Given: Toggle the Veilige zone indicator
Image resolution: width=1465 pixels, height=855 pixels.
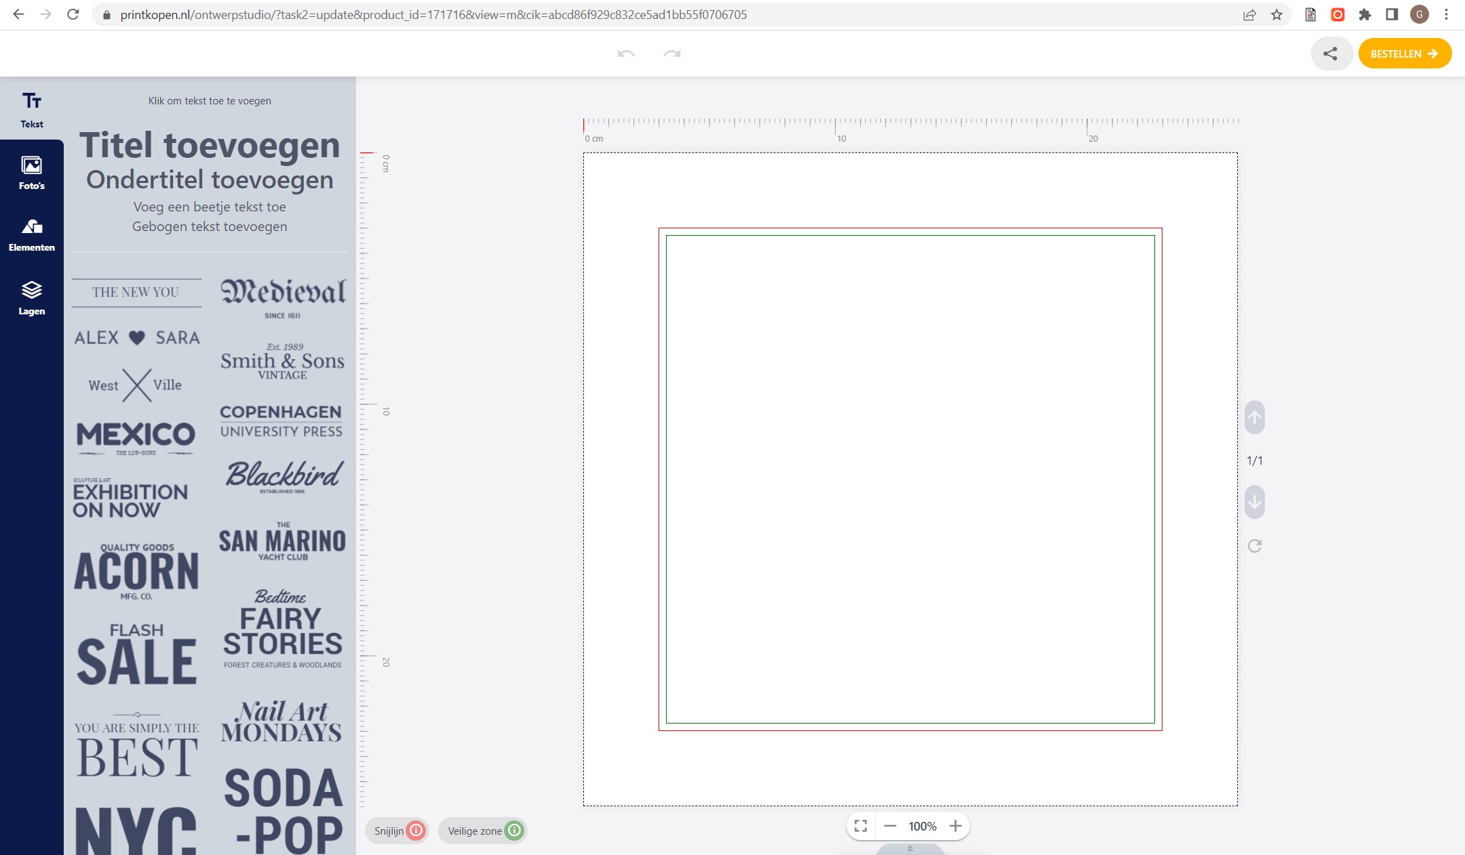Looking at the screenshot, I should (x=483, y=831).
